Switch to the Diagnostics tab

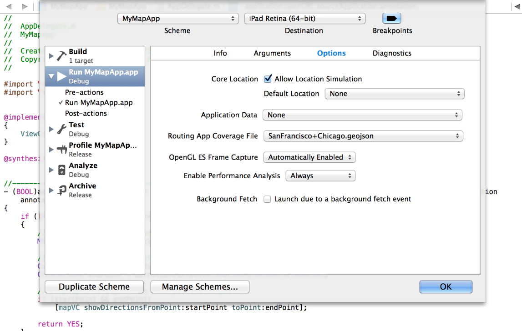point(392,53)
